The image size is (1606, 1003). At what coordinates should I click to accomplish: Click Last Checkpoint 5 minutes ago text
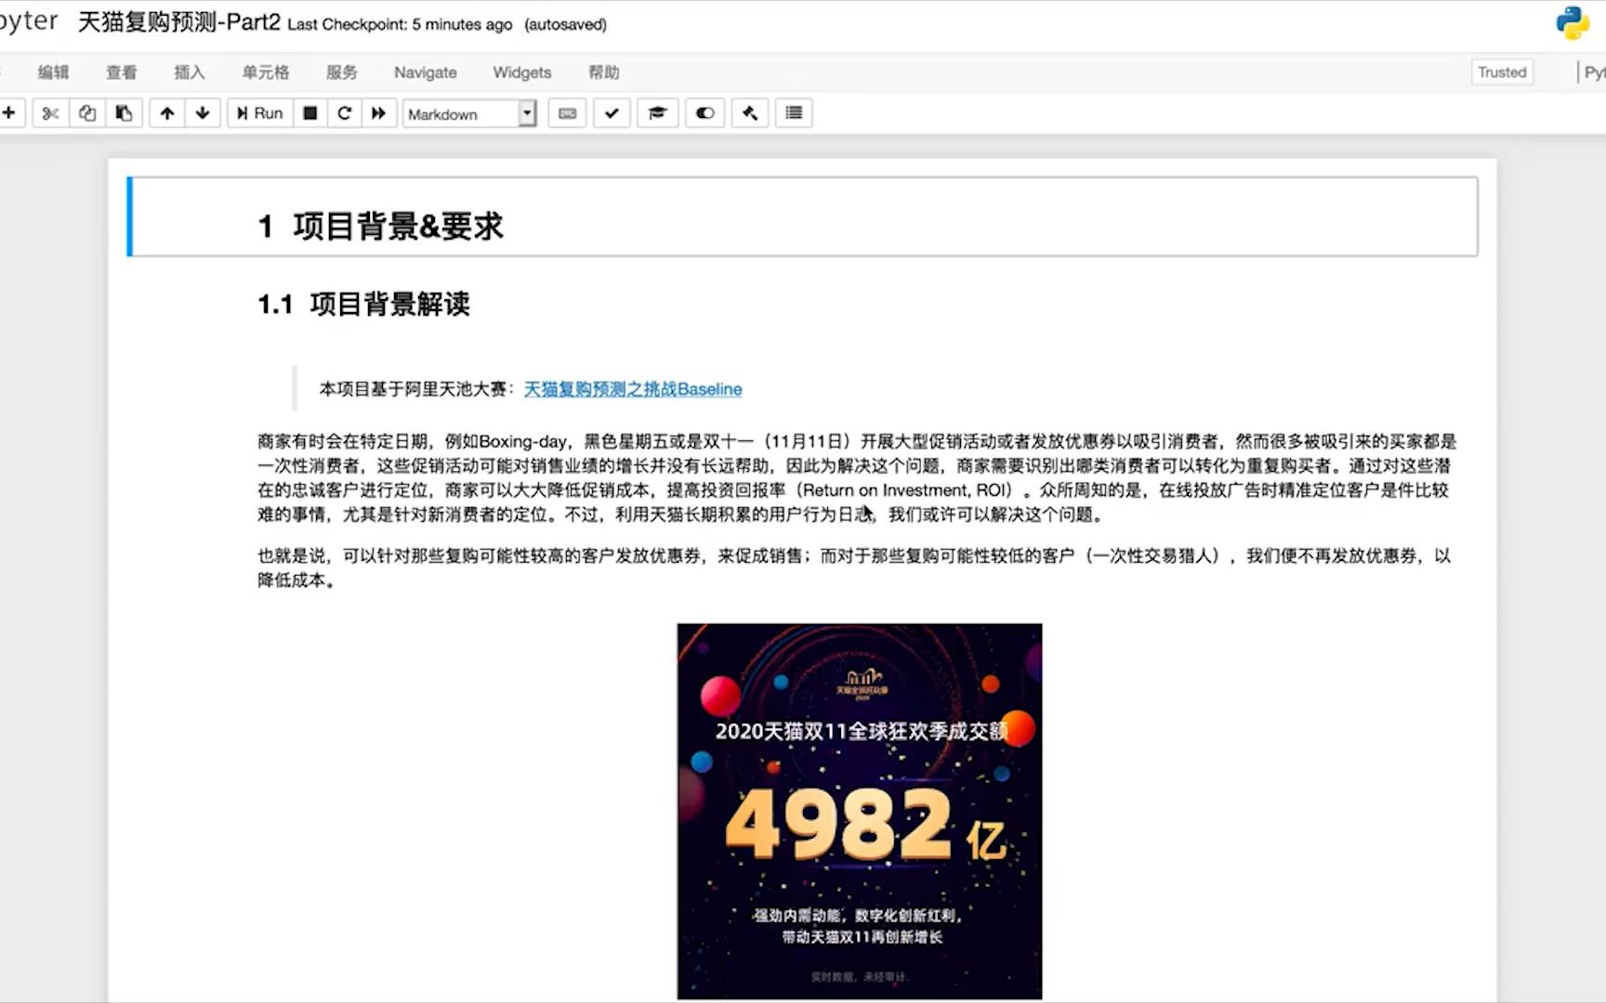coord(400,24)
